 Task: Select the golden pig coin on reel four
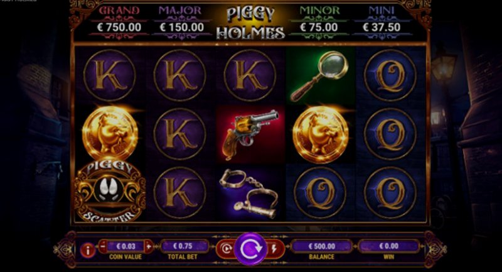tap(321, 134)
